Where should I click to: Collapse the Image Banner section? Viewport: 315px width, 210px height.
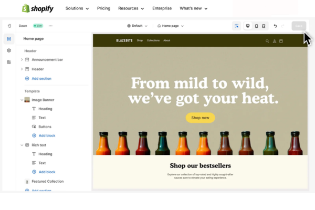[22, 100]
